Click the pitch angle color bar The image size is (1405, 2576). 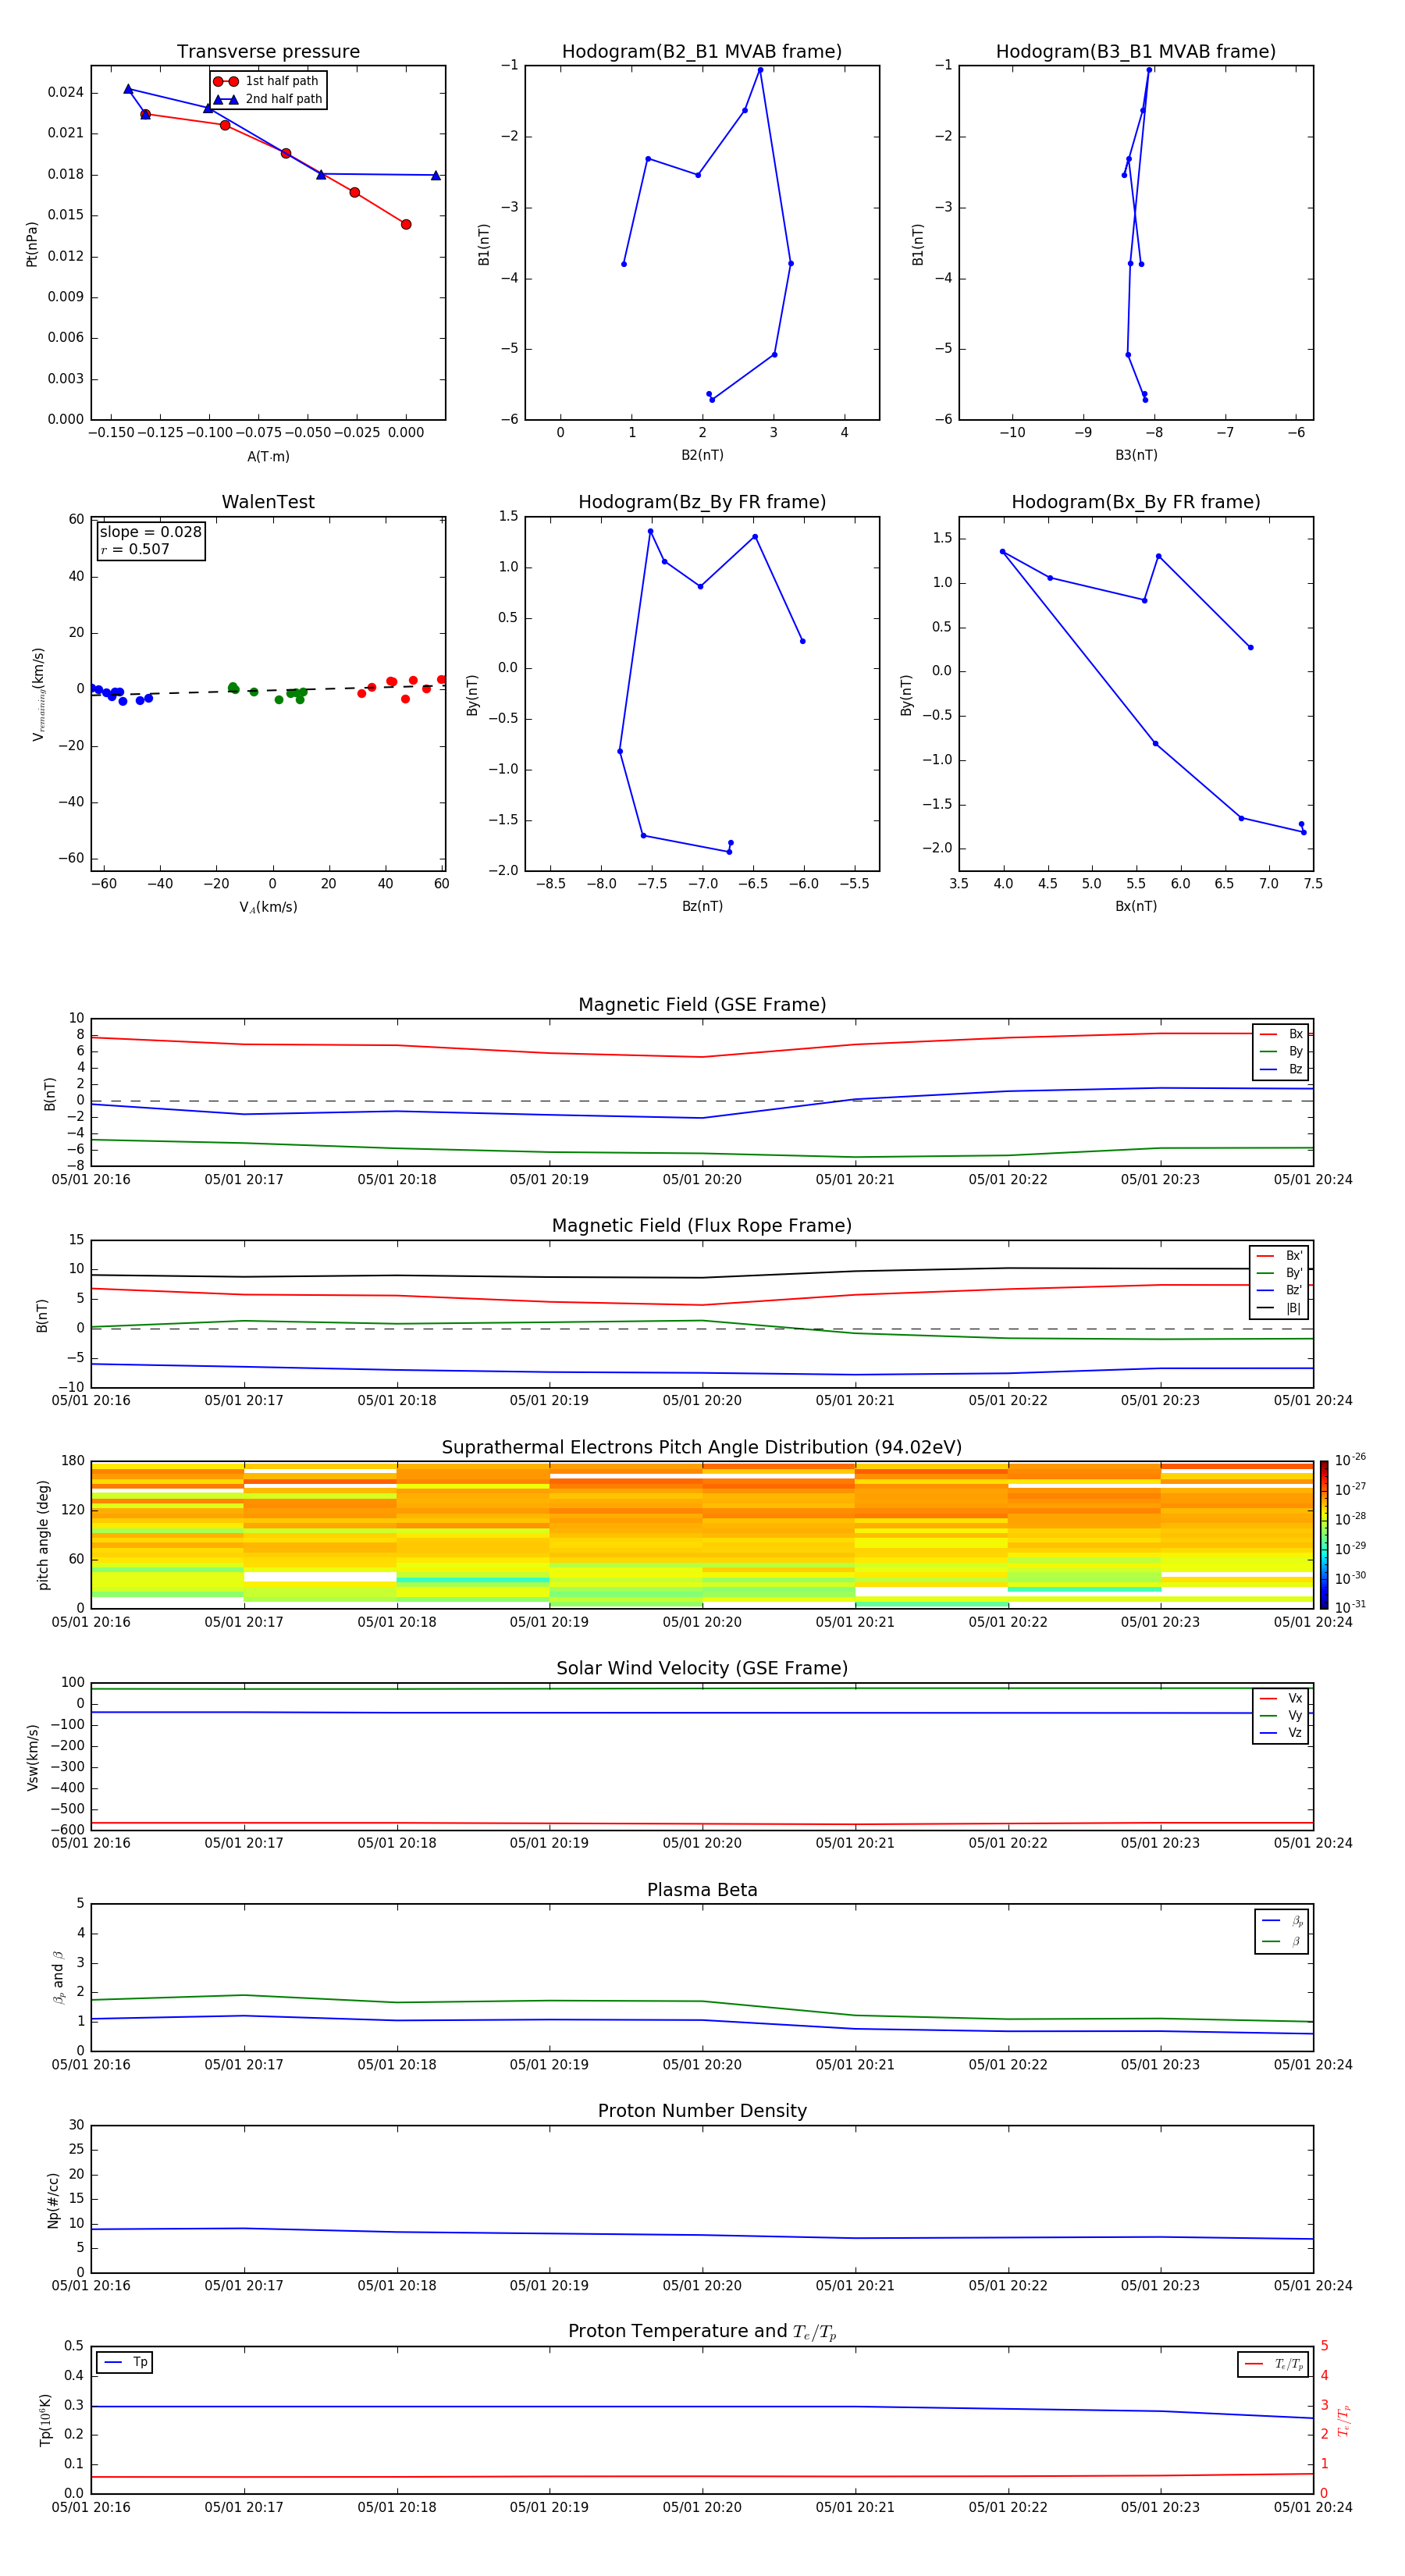(x=1324, y=1535)
